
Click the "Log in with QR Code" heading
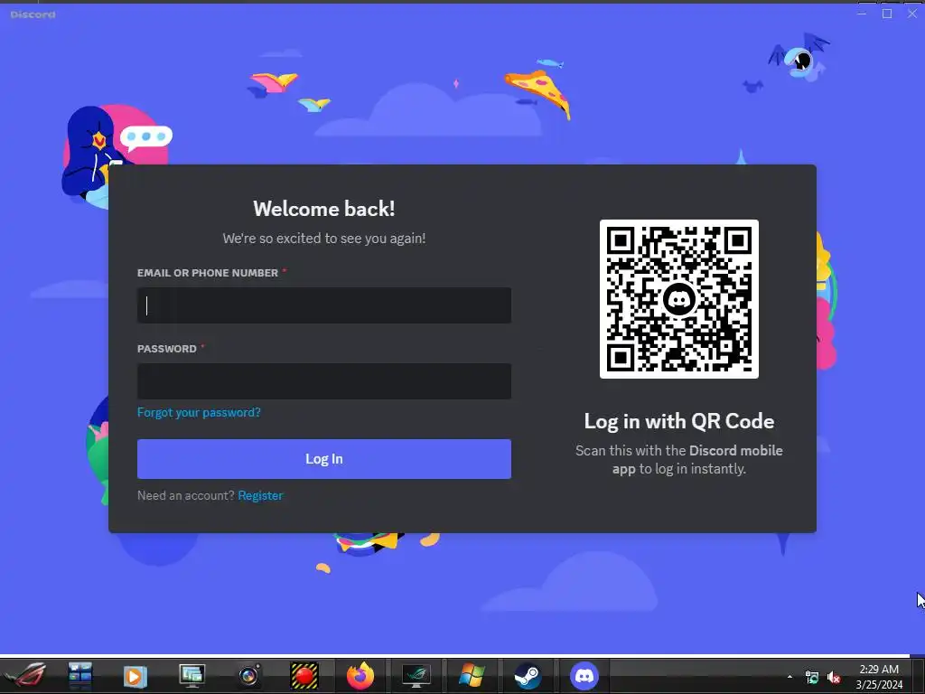click(679, 421)
